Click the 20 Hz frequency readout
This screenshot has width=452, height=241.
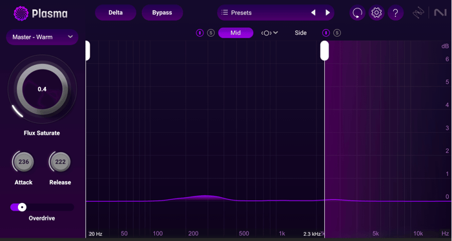coord(96,234)
